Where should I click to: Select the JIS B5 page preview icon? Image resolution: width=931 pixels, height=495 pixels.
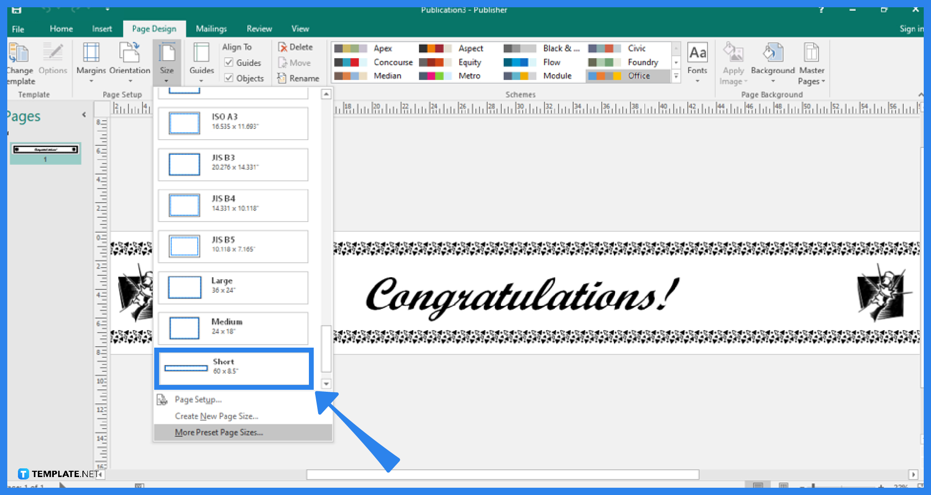coord(184,246)
